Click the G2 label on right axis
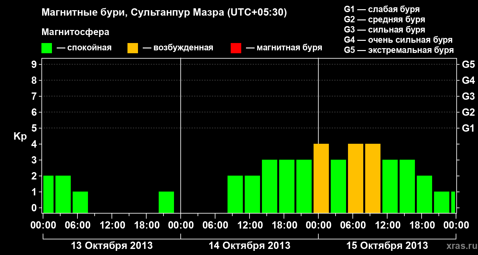This screenshot has width=478, height=255. 468,113
